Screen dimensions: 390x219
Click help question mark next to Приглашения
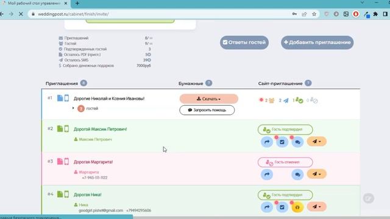84,83
